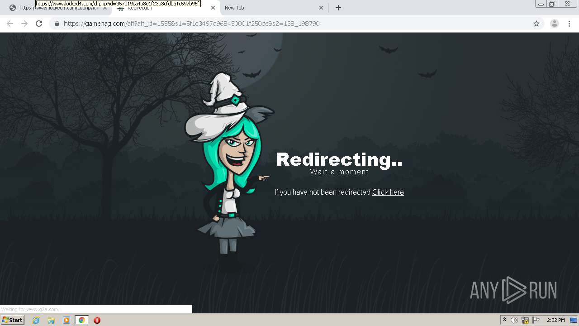
Task: Select the Chrome taskbar button
Action: pos(81,320)
